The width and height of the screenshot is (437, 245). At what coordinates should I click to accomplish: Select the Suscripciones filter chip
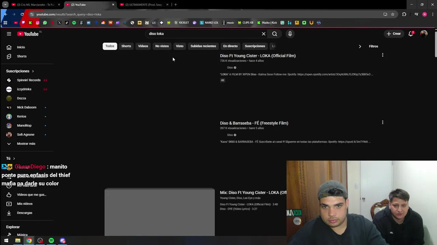tap(255, 46)
